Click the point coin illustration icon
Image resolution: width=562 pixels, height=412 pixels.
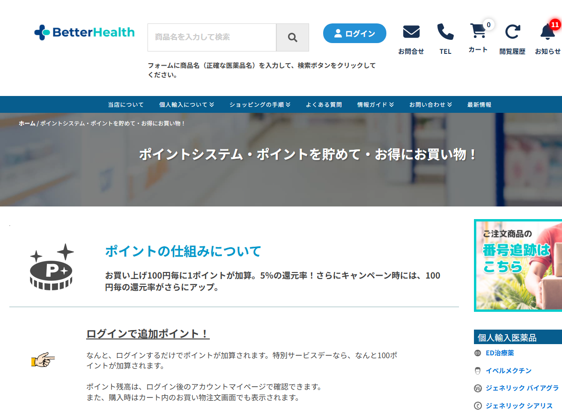click(52, 267)
